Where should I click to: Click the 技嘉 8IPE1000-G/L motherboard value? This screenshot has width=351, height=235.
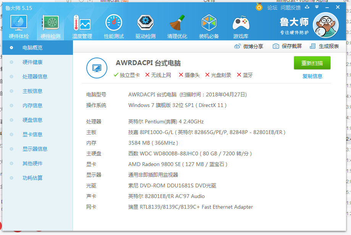(x=207, y=132)
